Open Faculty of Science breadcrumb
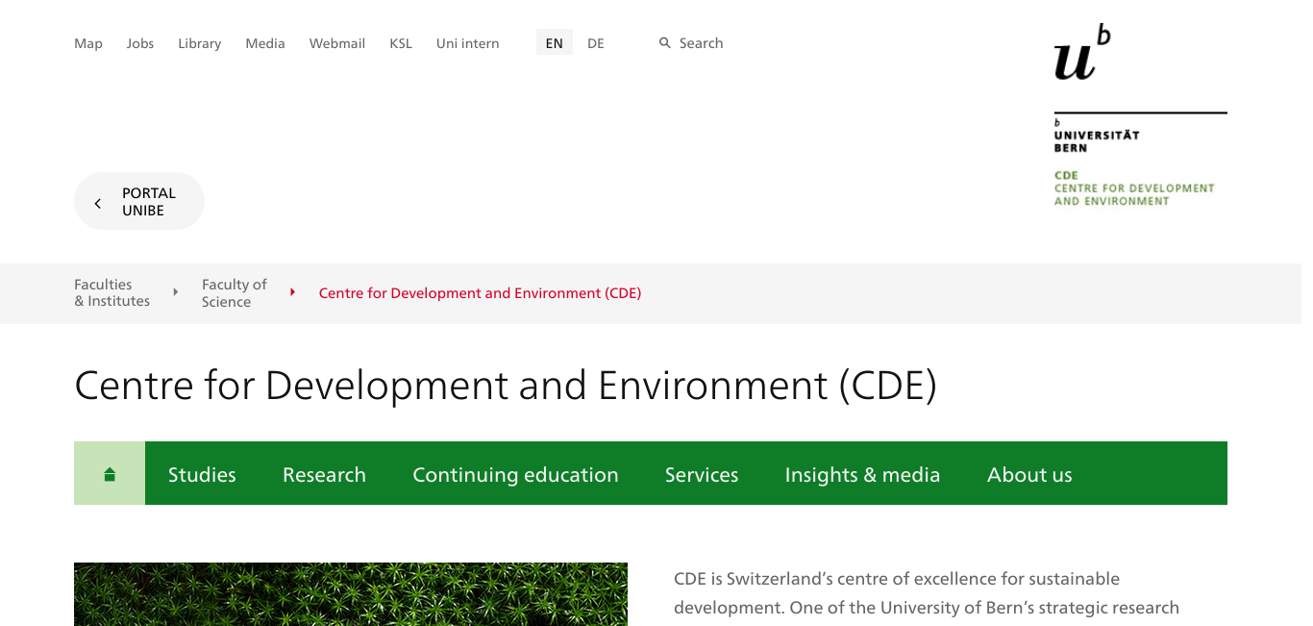 pos(235,293)
